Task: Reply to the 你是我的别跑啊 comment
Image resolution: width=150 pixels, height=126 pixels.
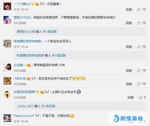Action: click(131, 97)
